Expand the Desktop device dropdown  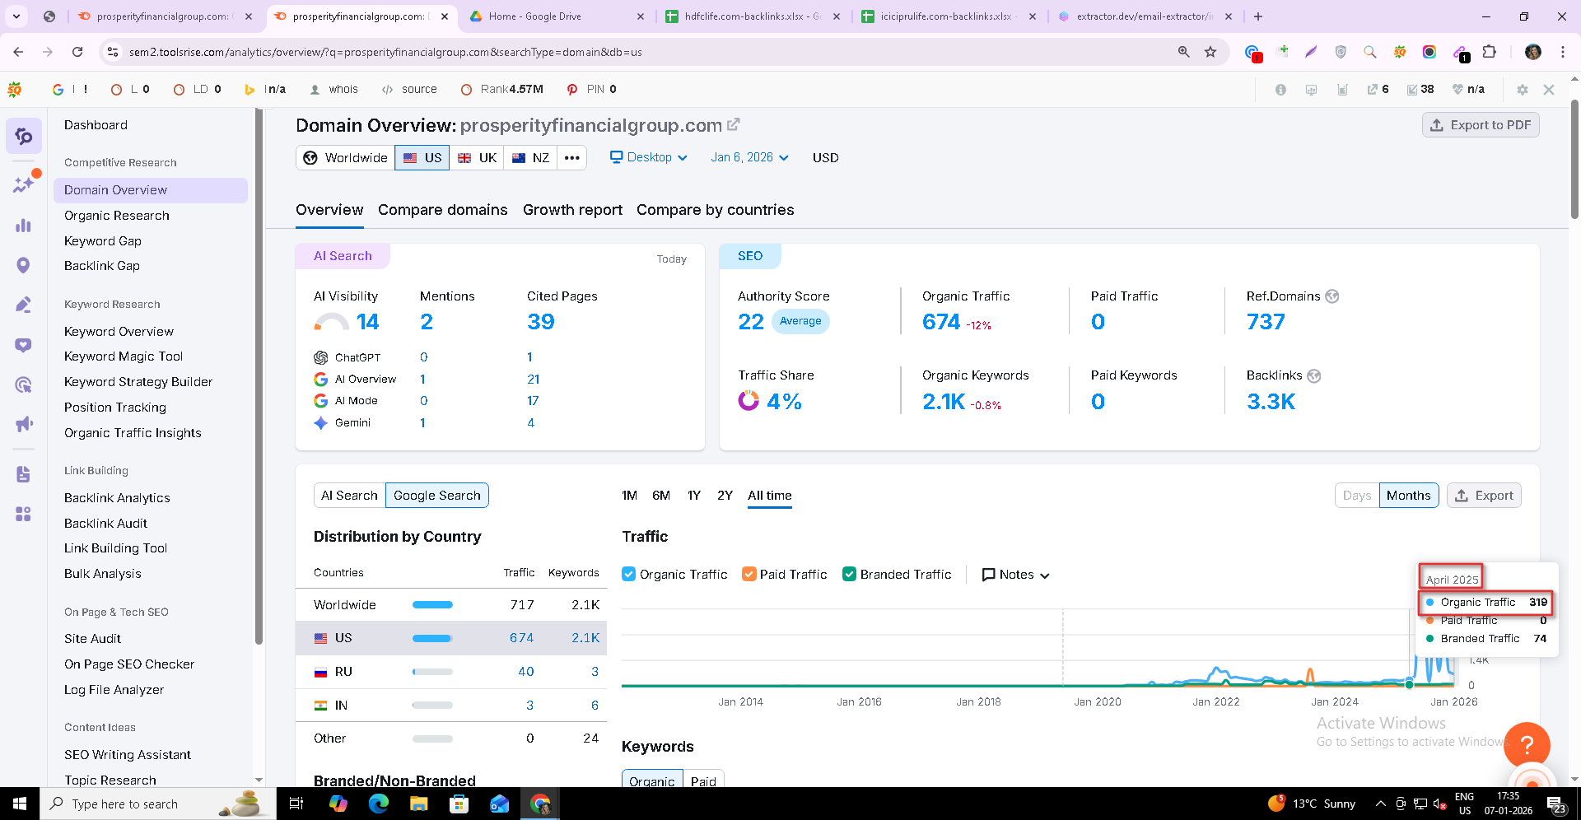coord(648,157)
